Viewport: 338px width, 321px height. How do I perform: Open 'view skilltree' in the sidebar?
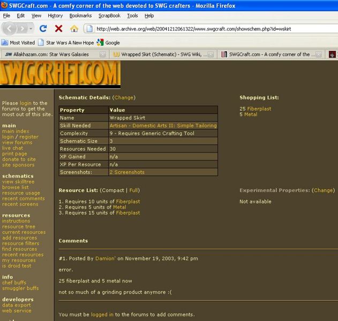tap(19, 182)
